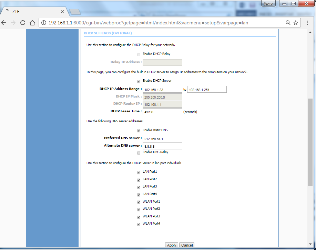This screenshot has height=250, width=316.
Task: Click the vertical scrollbar thumb
Action: pos(310,142)
